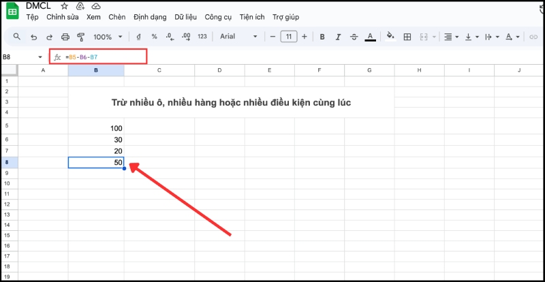Increase decimal places
Image resolution: width=545 pixels, height=282 pixels.
click(x=186, y=37)
